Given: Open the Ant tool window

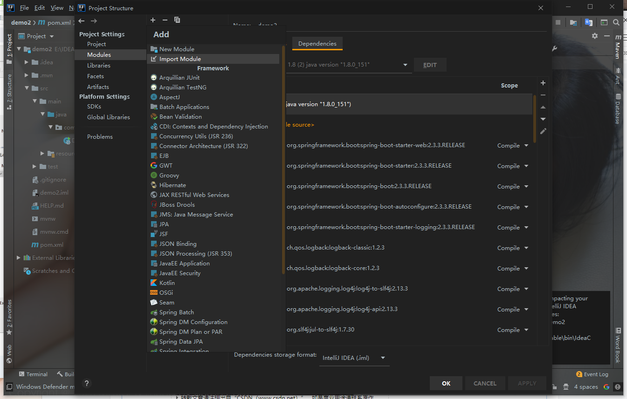Looking at the screenshot, I should pyautogui.click(x=618, y=75).
